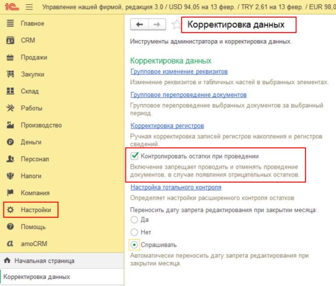
Task: Open Настройка тотального контроля link
Action: point(176,187)
